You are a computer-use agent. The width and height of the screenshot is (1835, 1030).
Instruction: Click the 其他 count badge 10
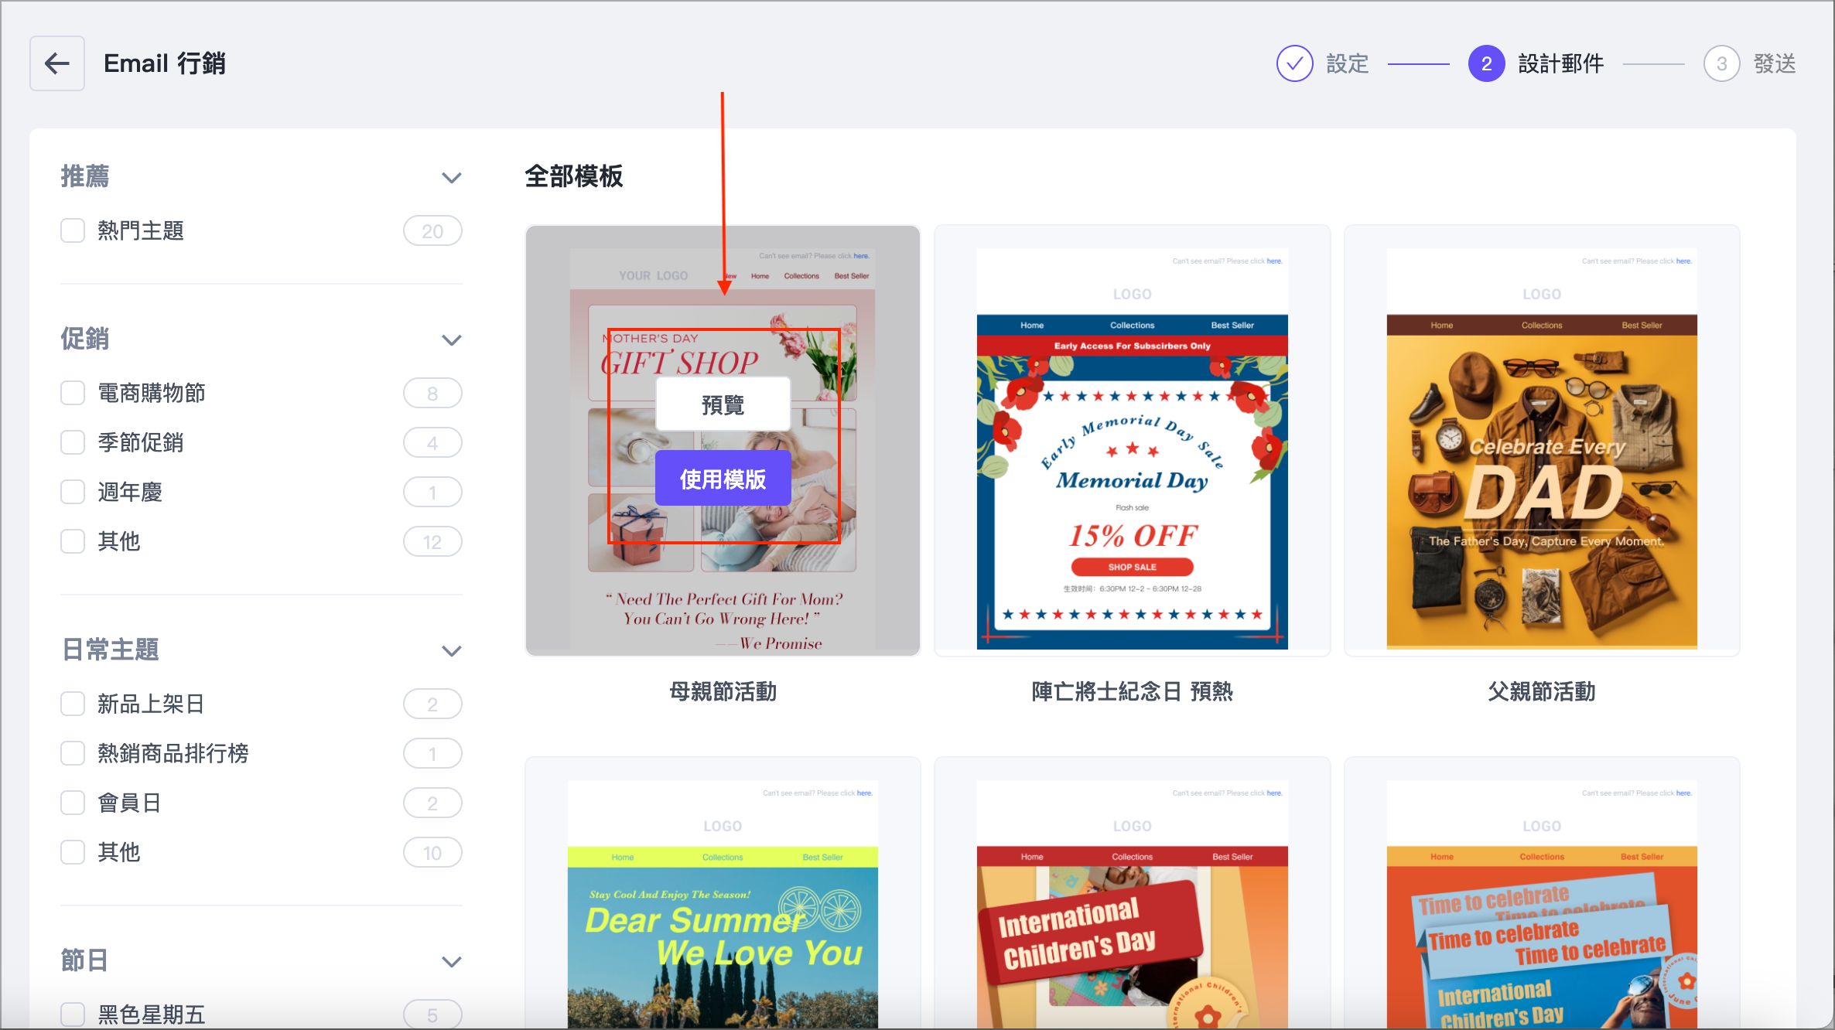click(x=432, y=852)
